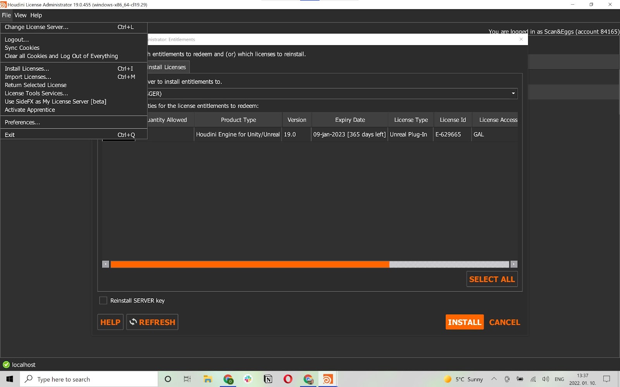Sort by Product Type column header

(x=238, y=120)
